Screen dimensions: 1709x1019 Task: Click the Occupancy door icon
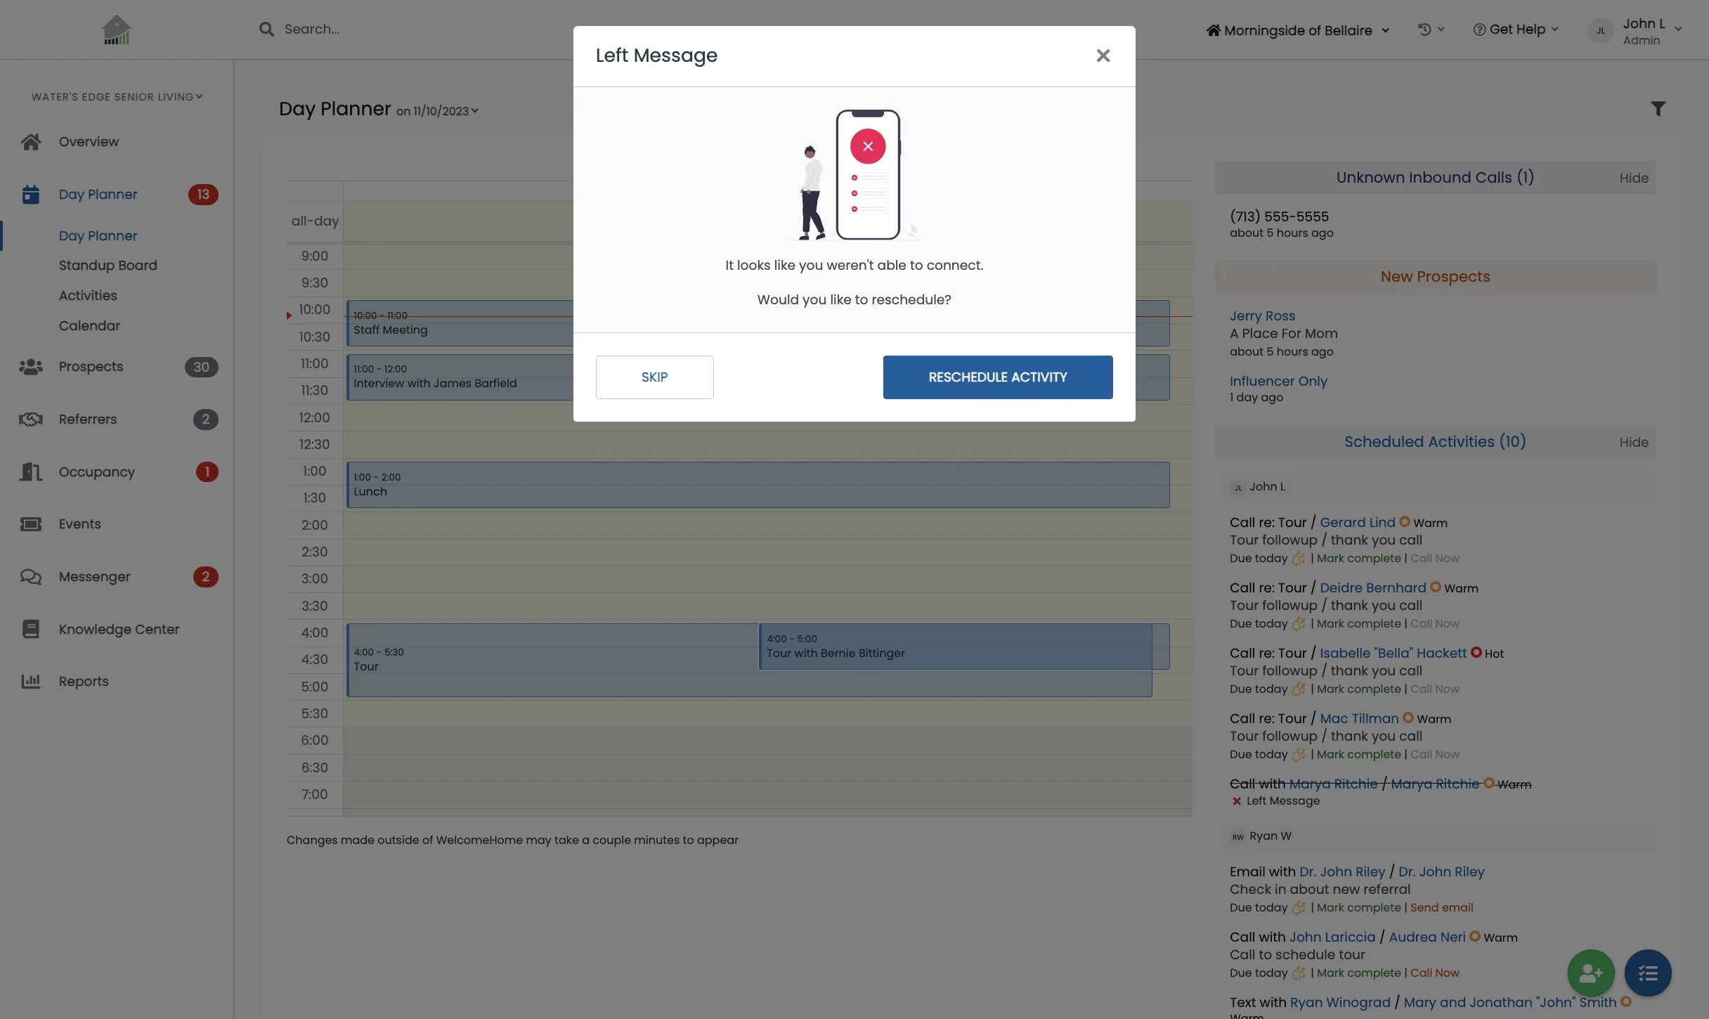(31, 472)
